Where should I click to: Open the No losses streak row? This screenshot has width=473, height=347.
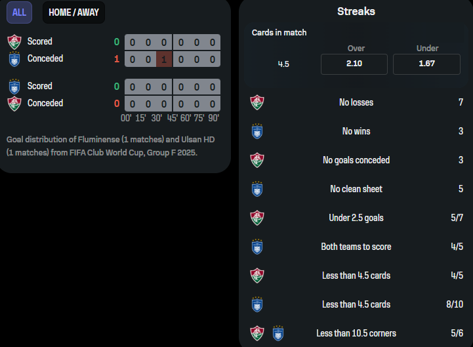click(356, 102)
